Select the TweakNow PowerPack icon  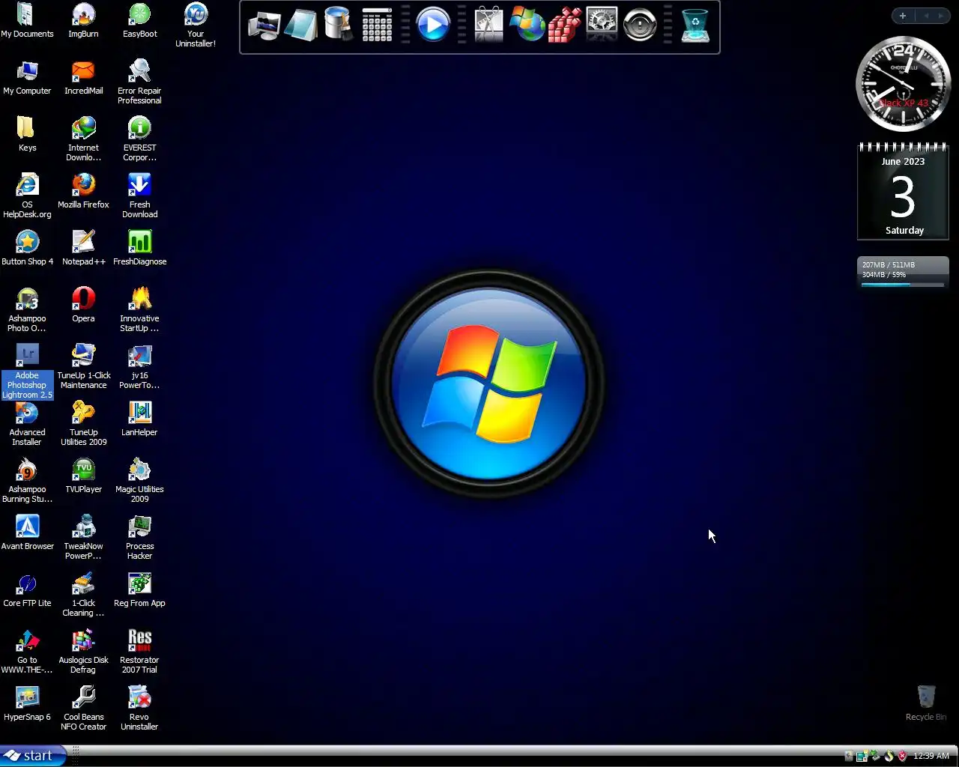pyautogui.click(x=83, y=538)
